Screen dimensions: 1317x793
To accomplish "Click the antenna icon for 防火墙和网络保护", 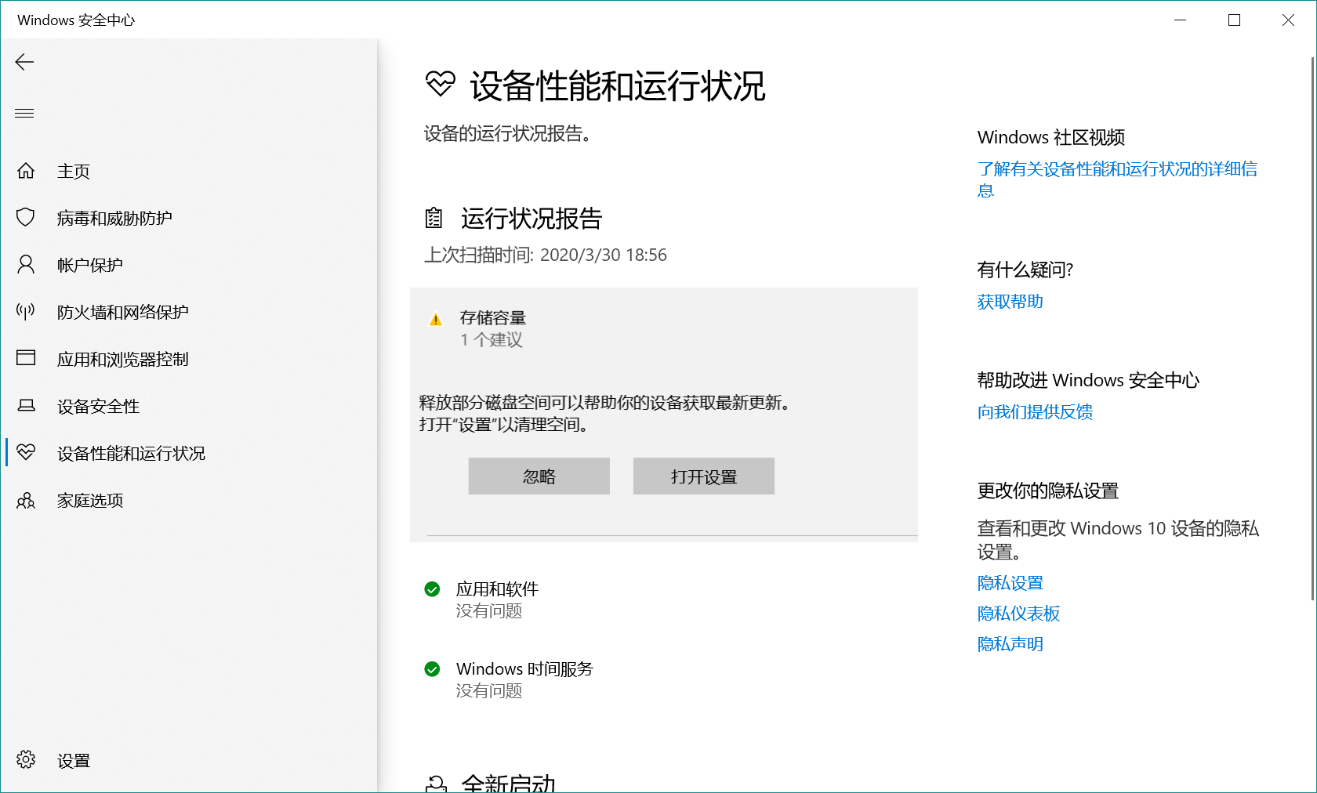I will [26, 312].
